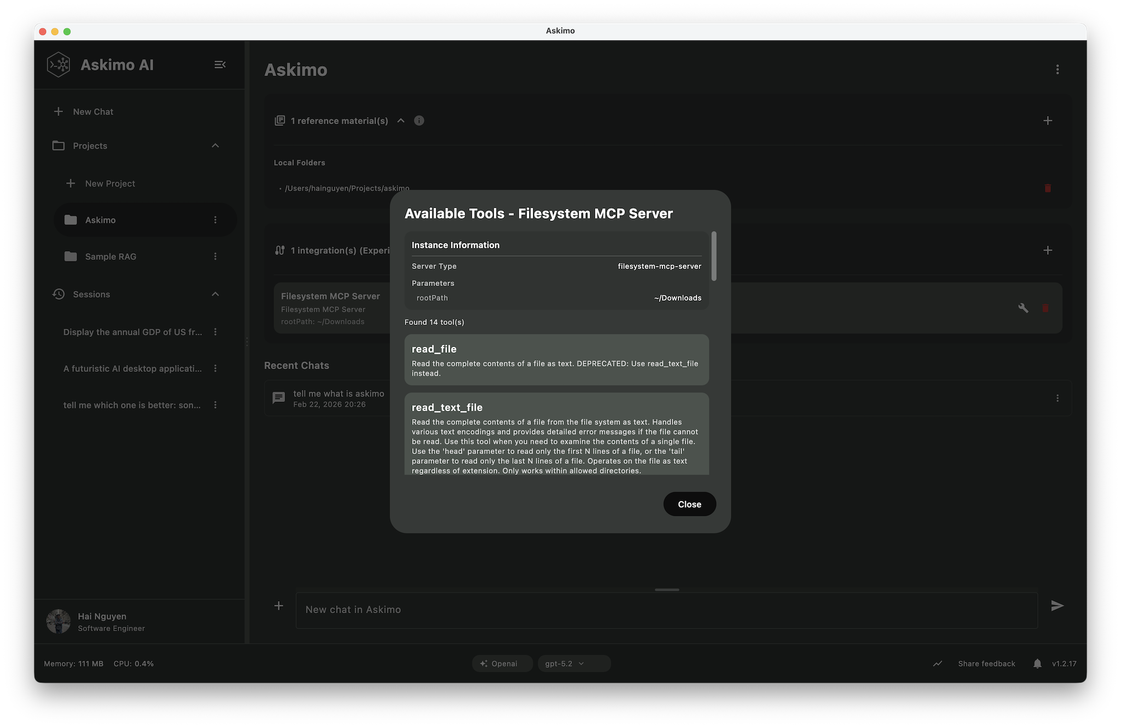Click the 1 integration(s) section header
Screen dimensions: 1121x728
(x=340, y=251)
